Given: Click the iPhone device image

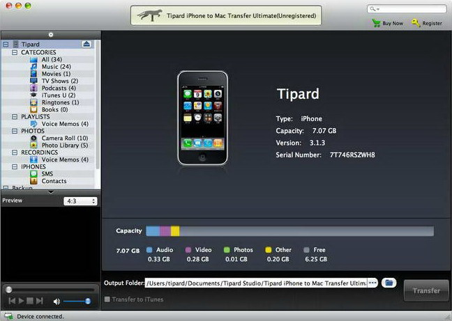Looking at the screenshot, I should click(202, 118).
